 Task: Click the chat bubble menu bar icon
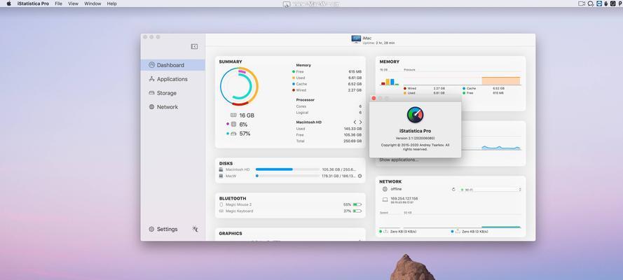[x=591, y=3]
